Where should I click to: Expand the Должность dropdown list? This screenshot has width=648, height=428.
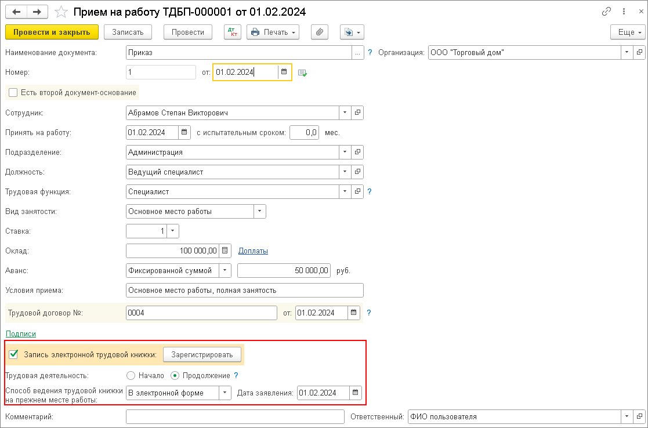click(x=345, y=172)
